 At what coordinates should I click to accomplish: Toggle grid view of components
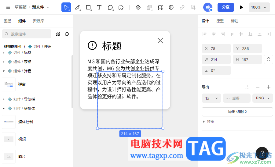coord(58,34)
